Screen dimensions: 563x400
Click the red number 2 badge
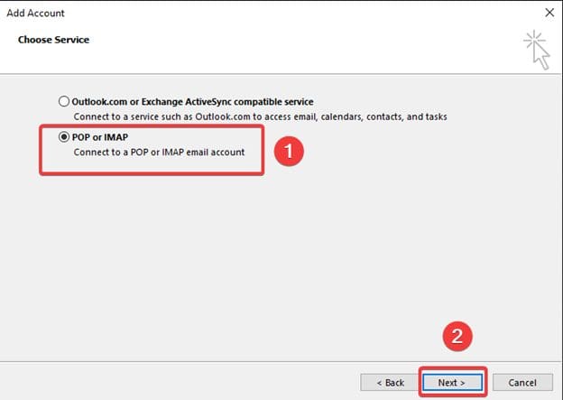point(457,337)
